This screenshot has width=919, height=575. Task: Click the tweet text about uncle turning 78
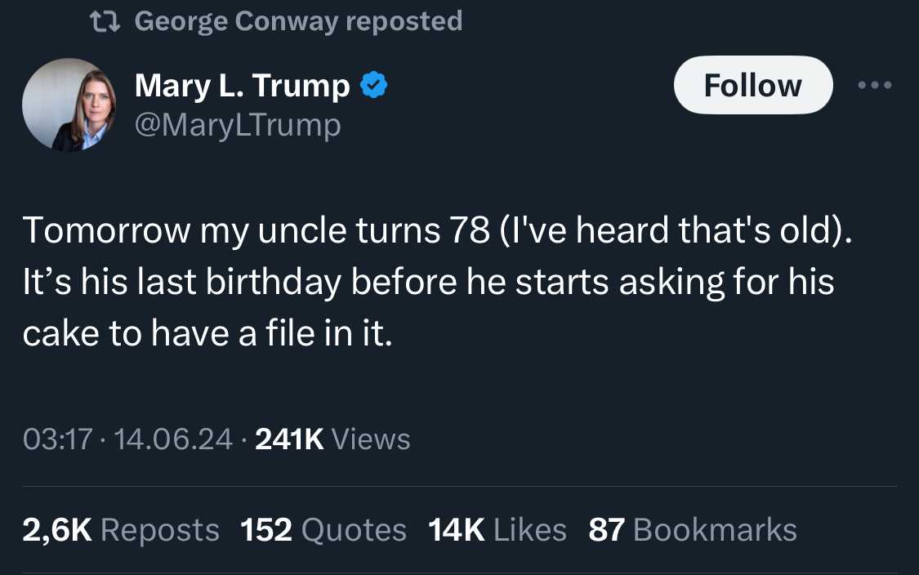(x=437, y=230)
